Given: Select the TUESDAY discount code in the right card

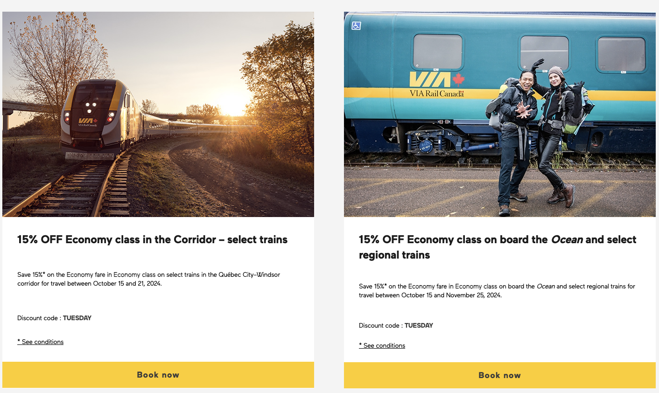Looking at the screenshot, I should [x=419, y=325].
